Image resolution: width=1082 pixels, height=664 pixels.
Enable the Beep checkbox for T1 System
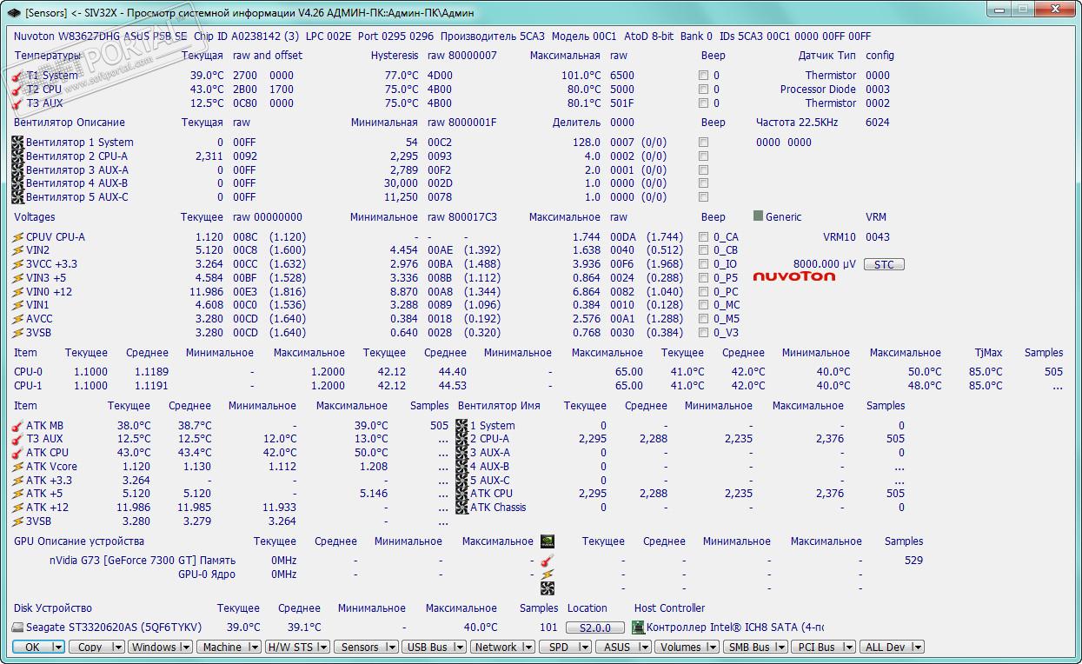[x=703, y=76]
